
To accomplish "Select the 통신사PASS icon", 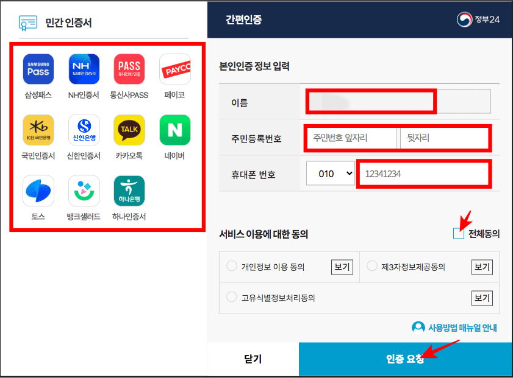I will 129,69.
